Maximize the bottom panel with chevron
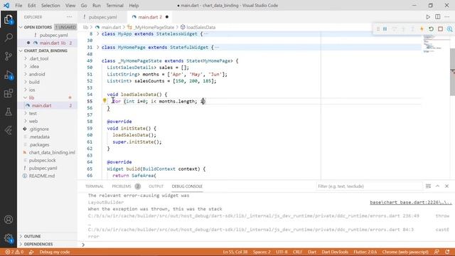 437,186
